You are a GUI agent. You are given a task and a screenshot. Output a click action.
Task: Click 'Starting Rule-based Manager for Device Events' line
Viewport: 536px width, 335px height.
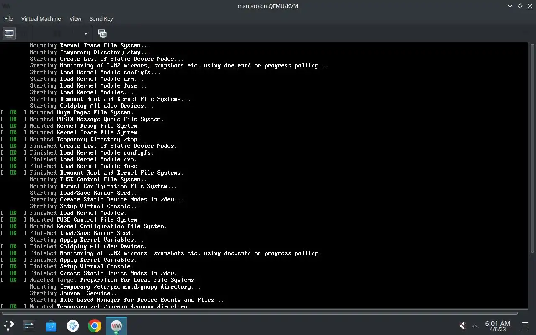click(x=127, y=300)
